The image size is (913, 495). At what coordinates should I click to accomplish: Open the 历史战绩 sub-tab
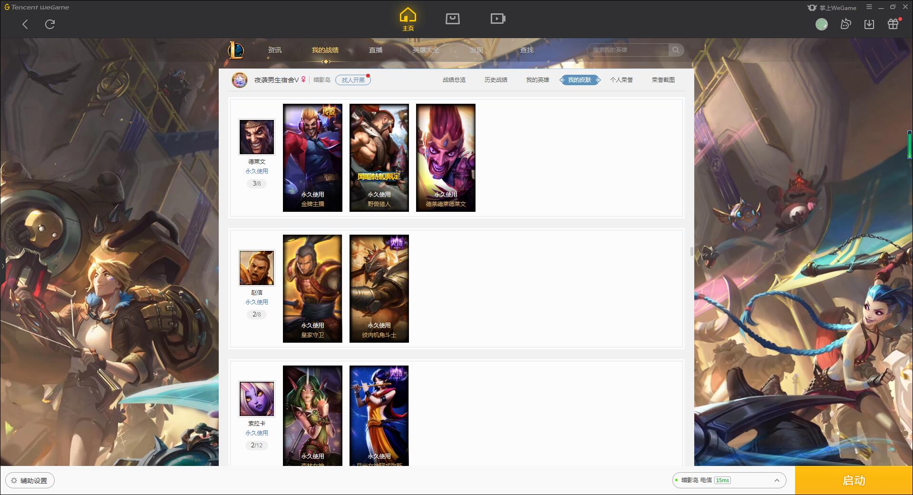tap(496, 80)
